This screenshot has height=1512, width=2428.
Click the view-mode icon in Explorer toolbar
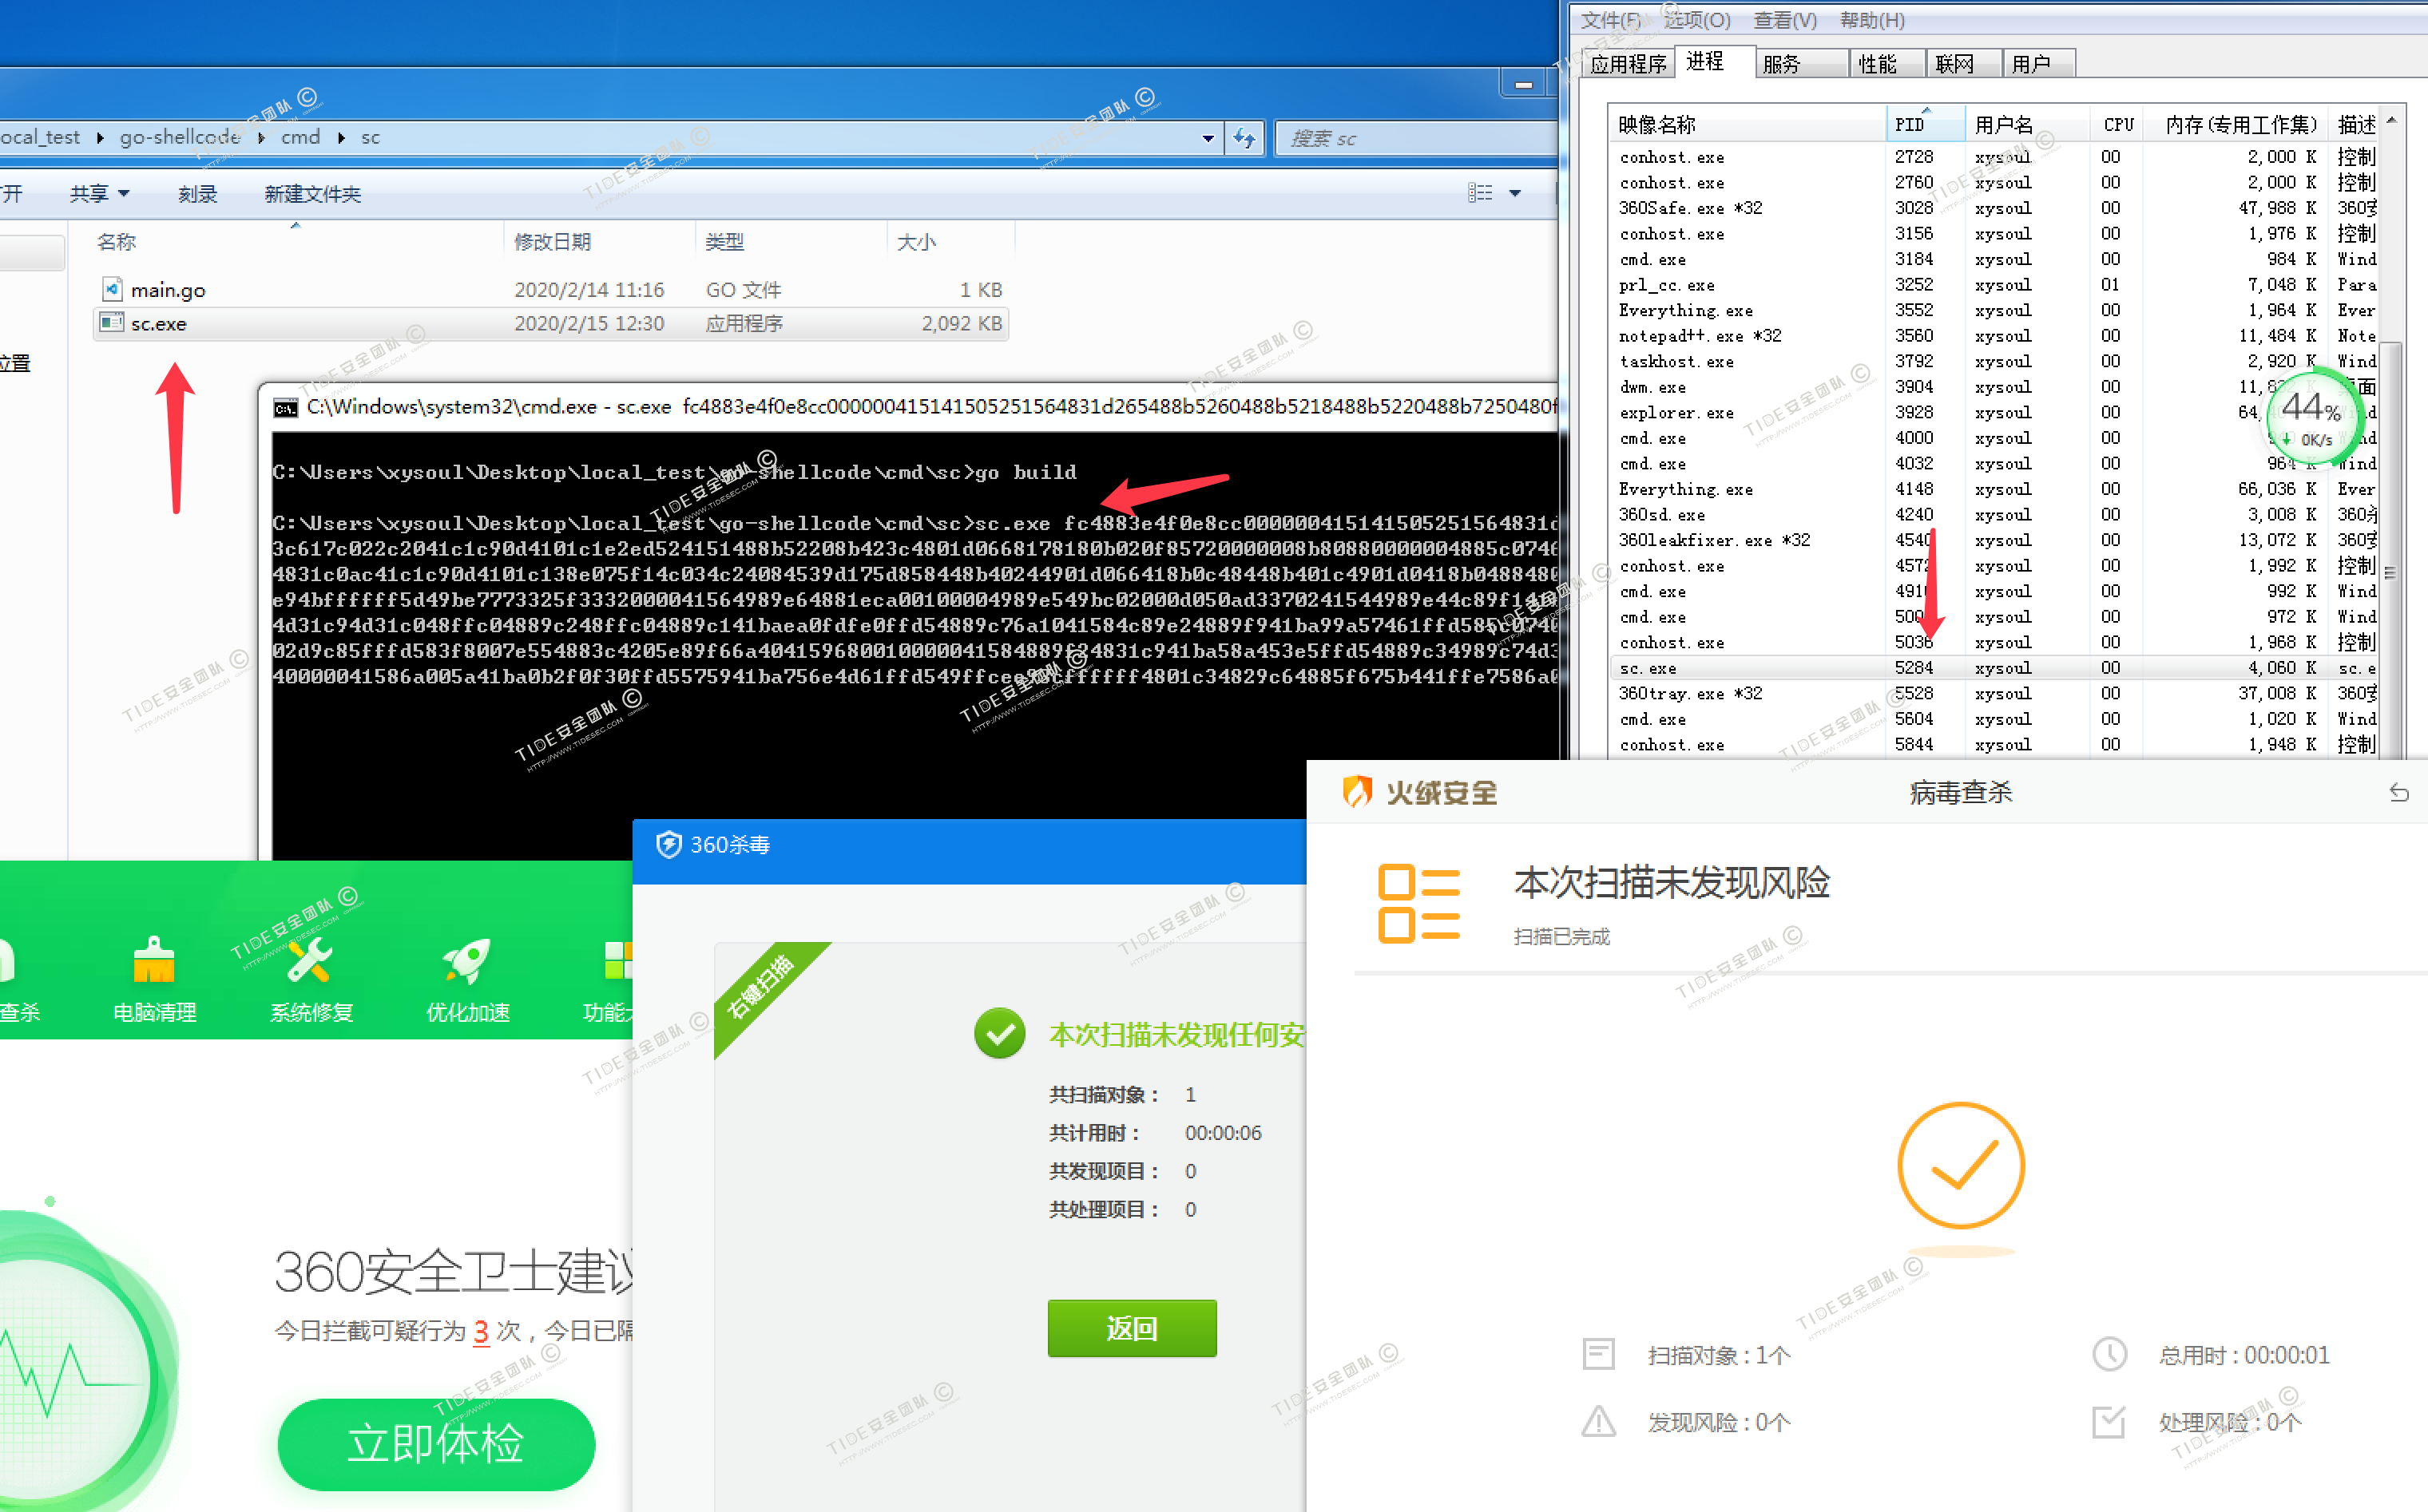pyautogui.click(x=1480, y=193)
